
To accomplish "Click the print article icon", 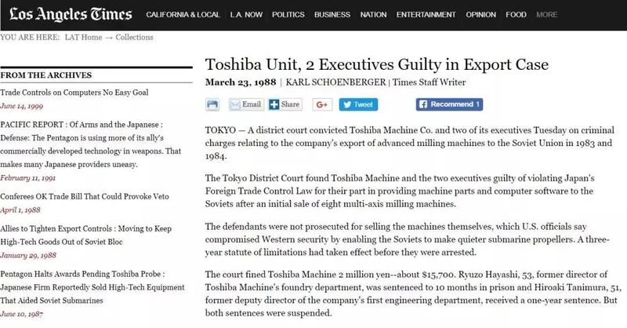I will pyautogui.click(x=212, y=104).
